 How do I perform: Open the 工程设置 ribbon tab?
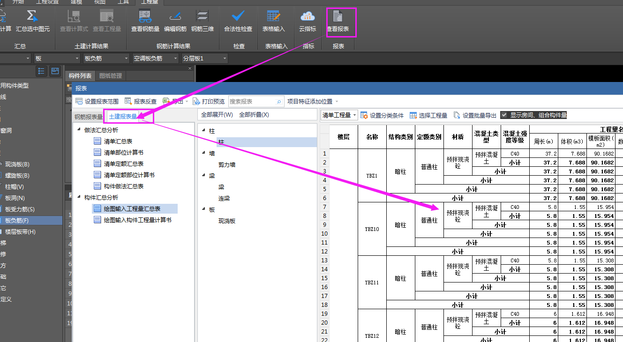(x=48, y=2)
